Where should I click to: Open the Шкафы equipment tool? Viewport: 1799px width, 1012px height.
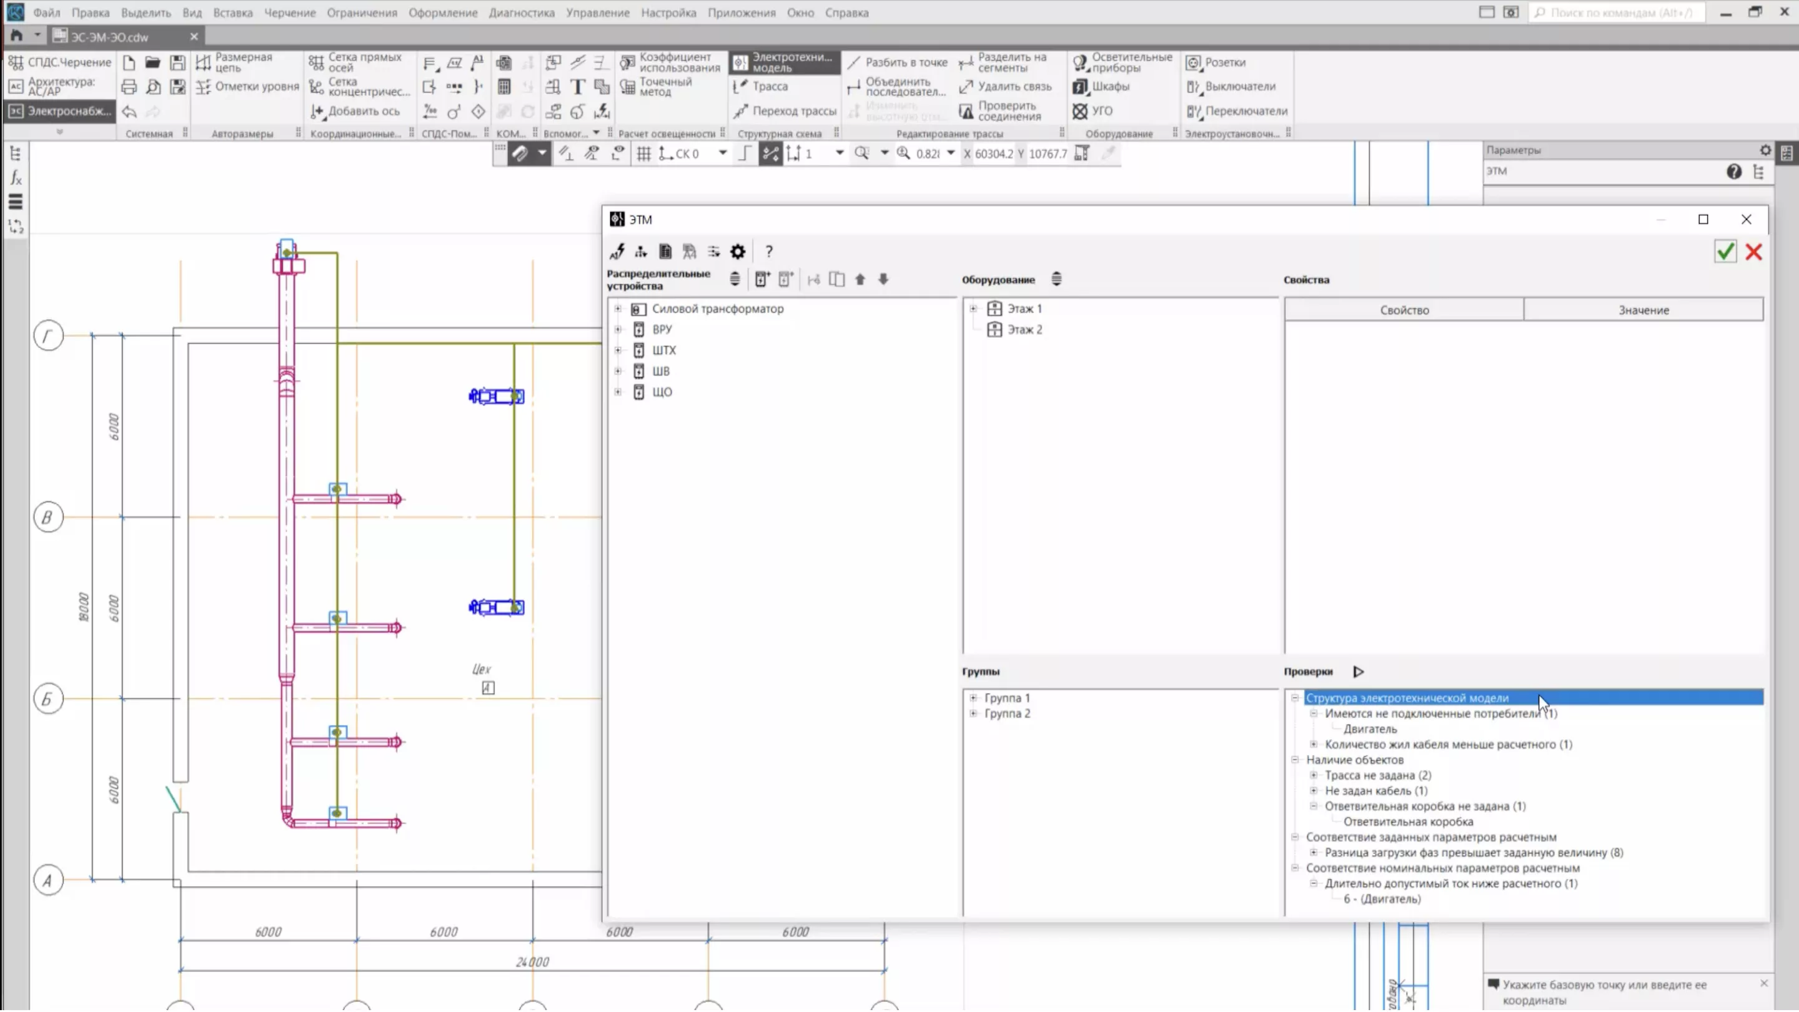[x=1109, y=87]
